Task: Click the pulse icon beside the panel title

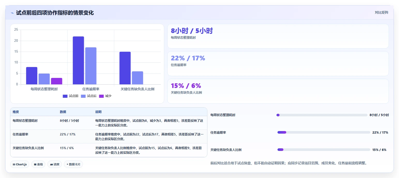Action: coord(12,13)
